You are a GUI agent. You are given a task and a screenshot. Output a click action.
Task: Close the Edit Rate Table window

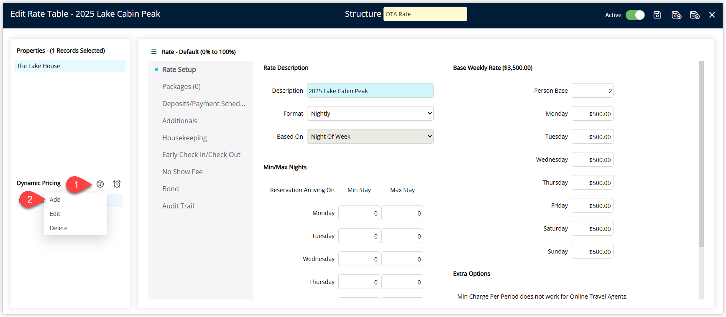tap(712, 15)
